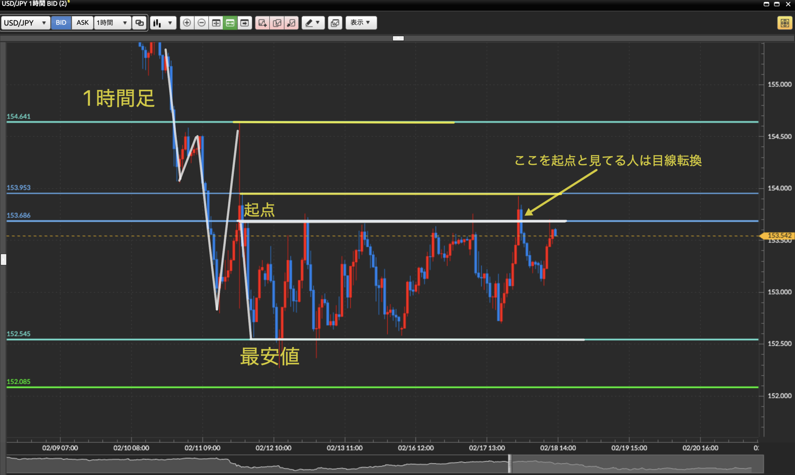The width and height of the screenshot is (795, 475).
Task: Open the bar chart type dropdown
Action: [x=163, y=23]
